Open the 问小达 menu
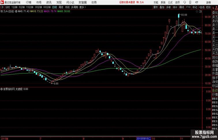218x140 pixels. click(70, 2)
